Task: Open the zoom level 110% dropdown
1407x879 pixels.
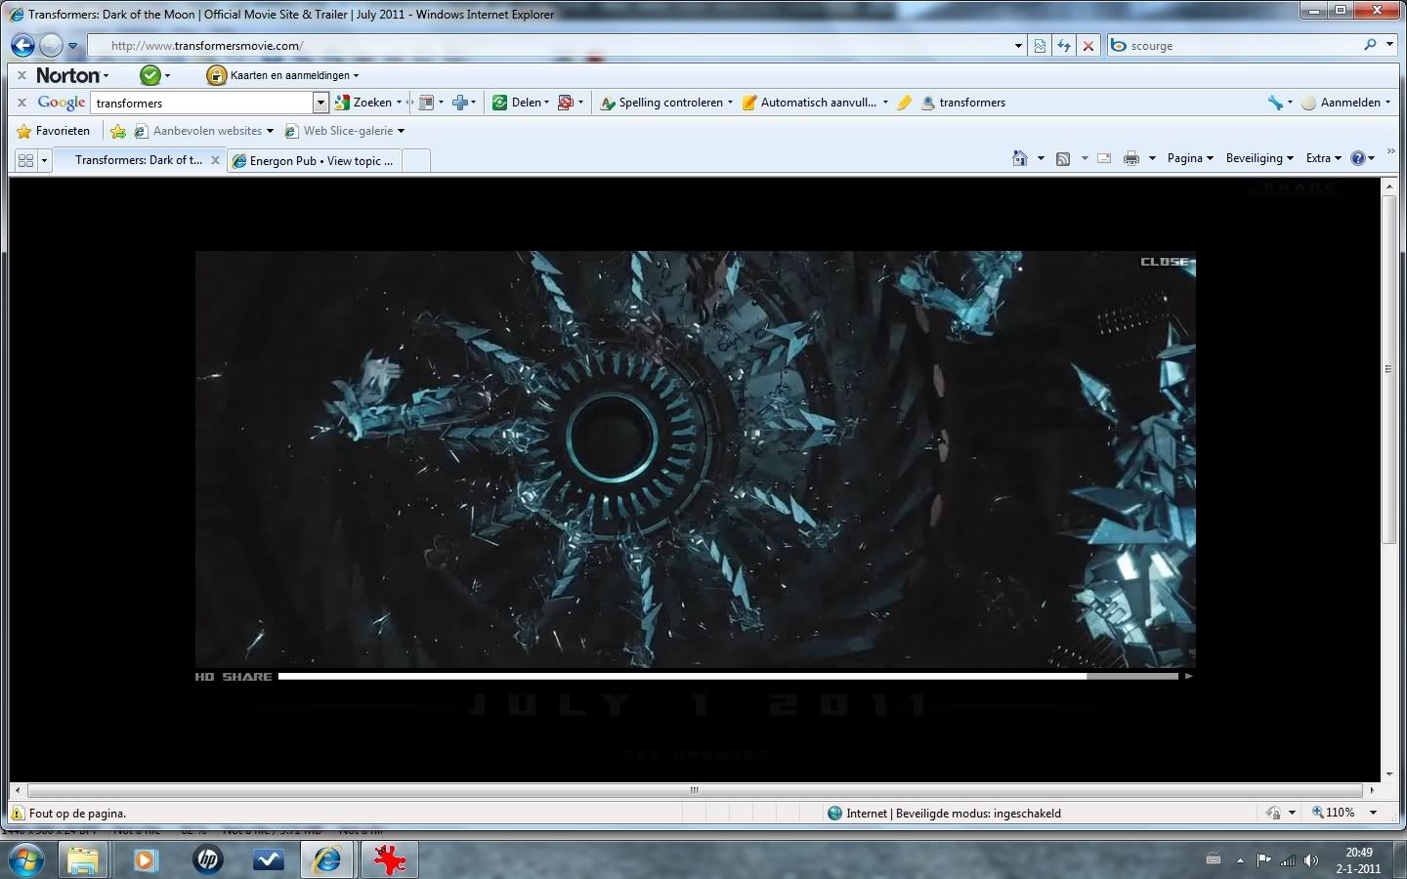Action: coord(1372,813)
